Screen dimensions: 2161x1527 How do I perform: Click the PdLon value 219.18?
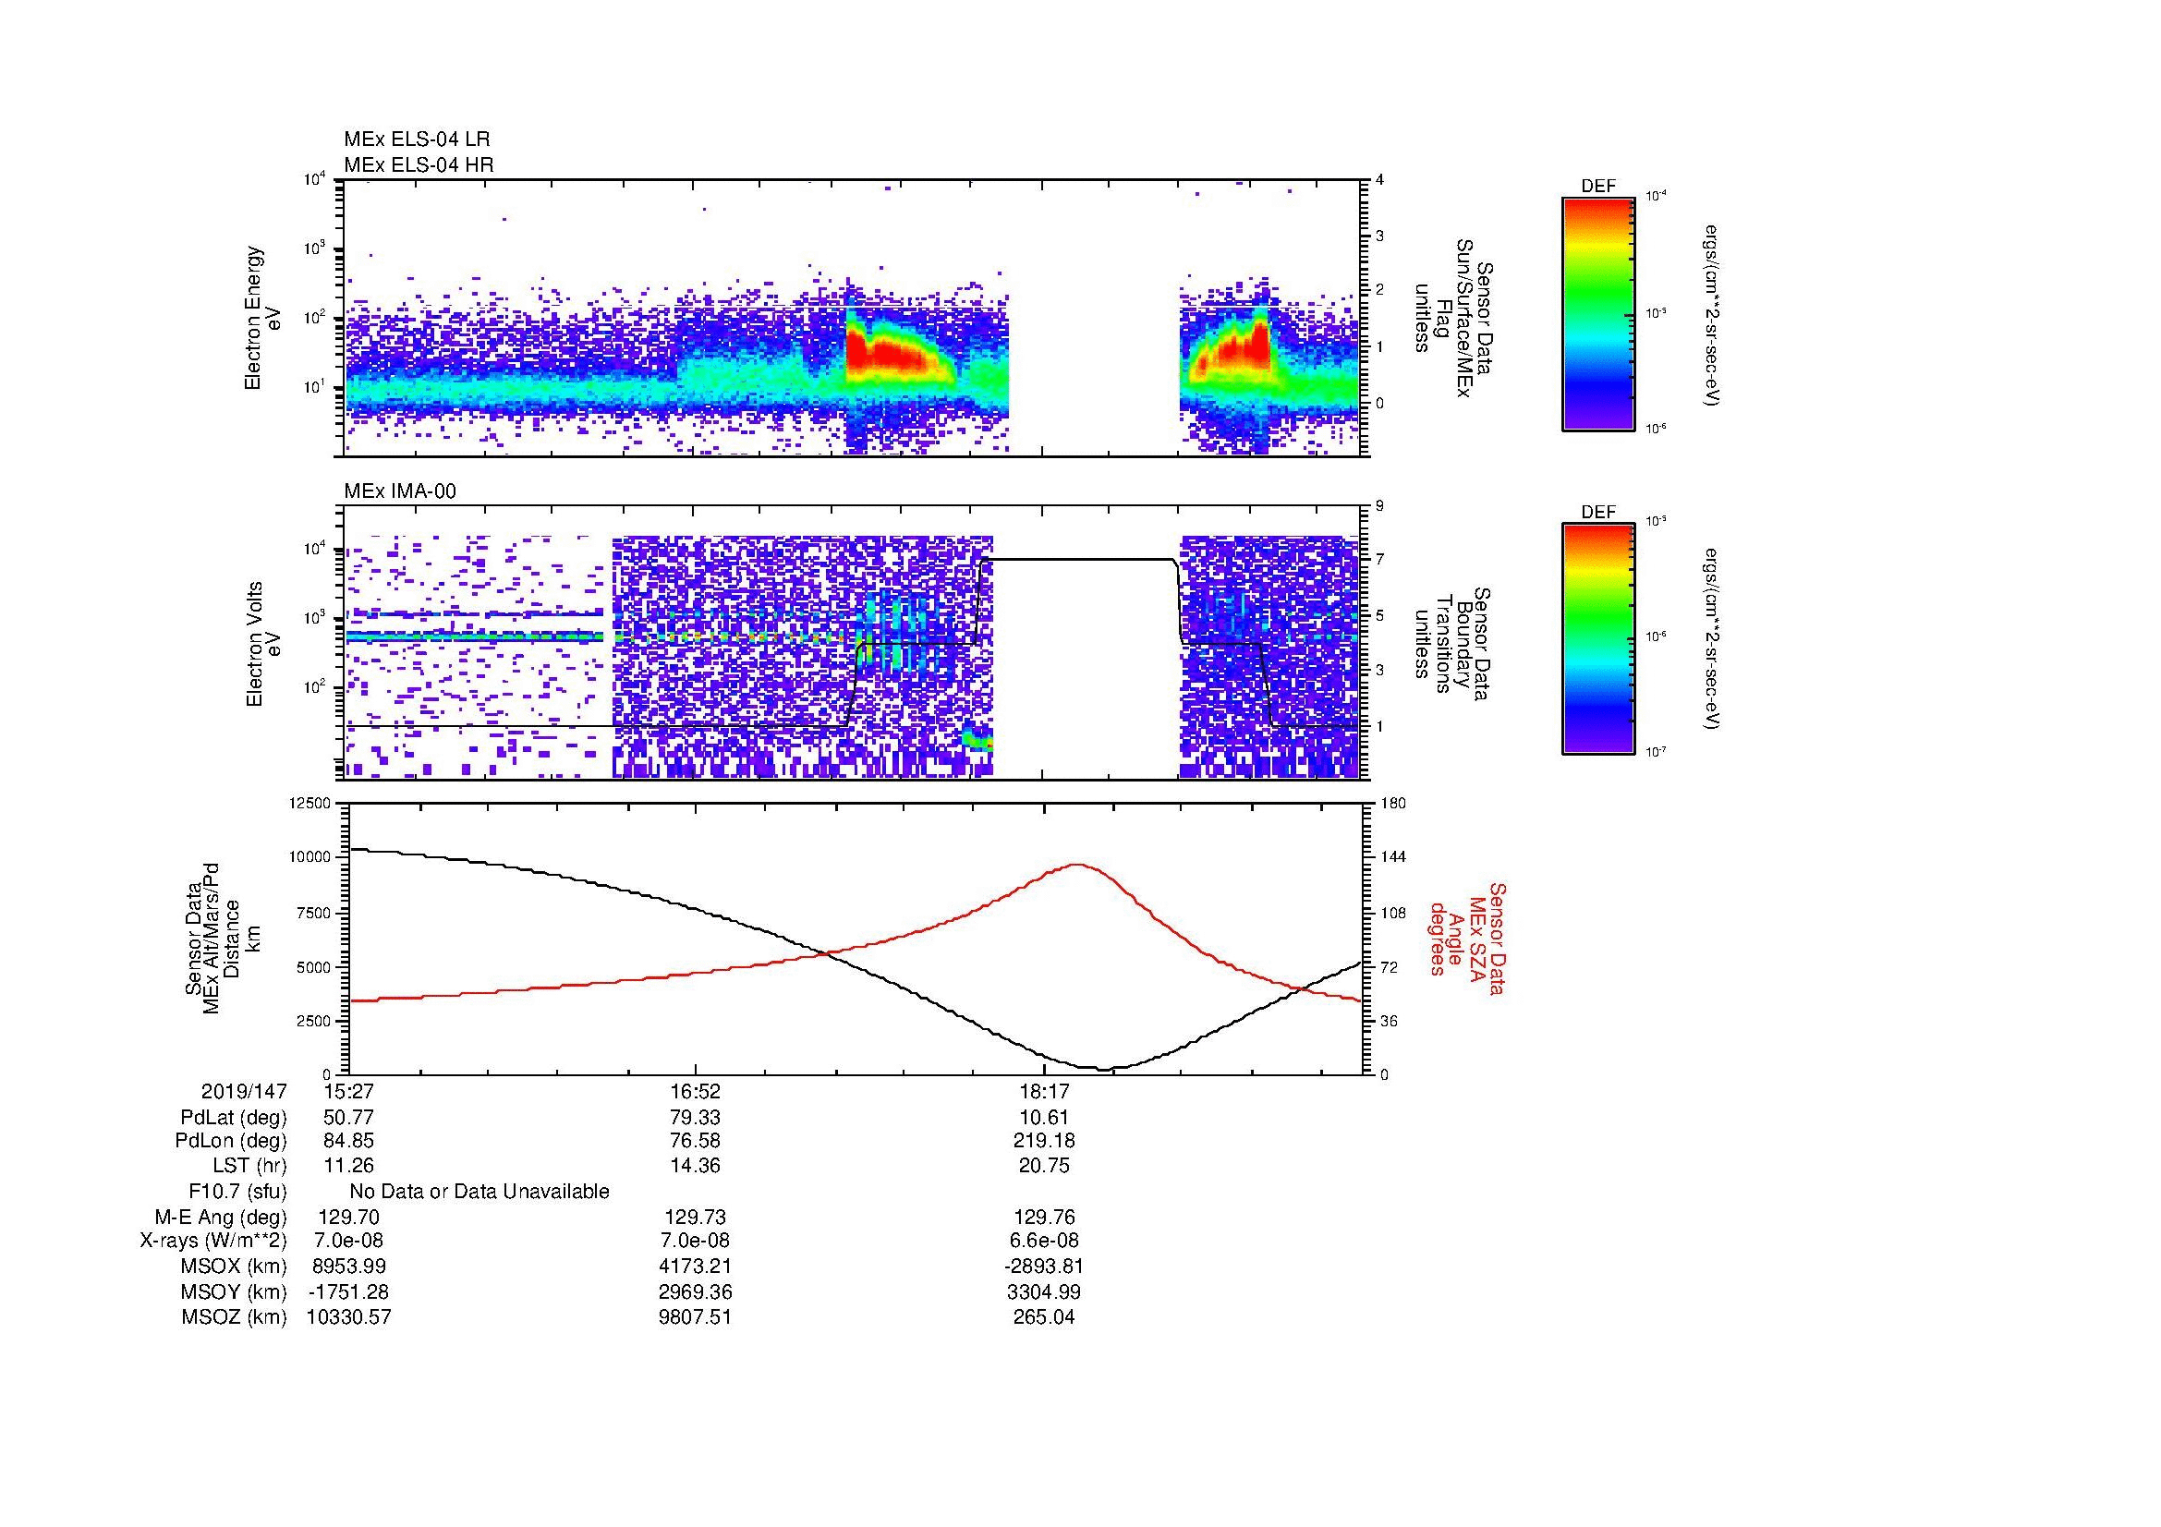(x=1044, y=1141)
